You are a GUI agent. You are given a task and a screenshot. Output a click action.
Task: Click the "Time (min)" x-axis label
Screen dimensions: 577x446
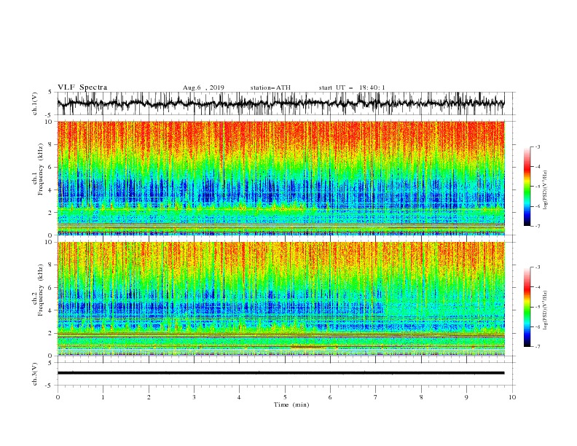click(x=291, y=404)
